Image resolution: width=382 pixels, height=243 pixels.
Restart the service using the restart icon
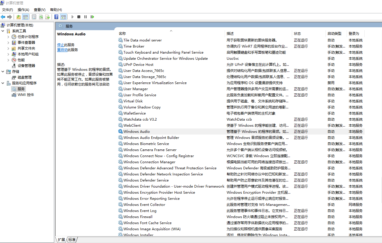[92, 17]
